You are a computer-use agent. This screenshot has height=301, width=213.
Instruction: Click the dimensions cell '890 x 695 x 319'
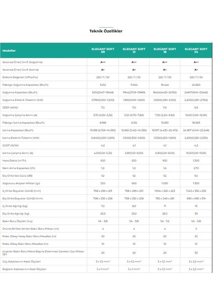196,199
